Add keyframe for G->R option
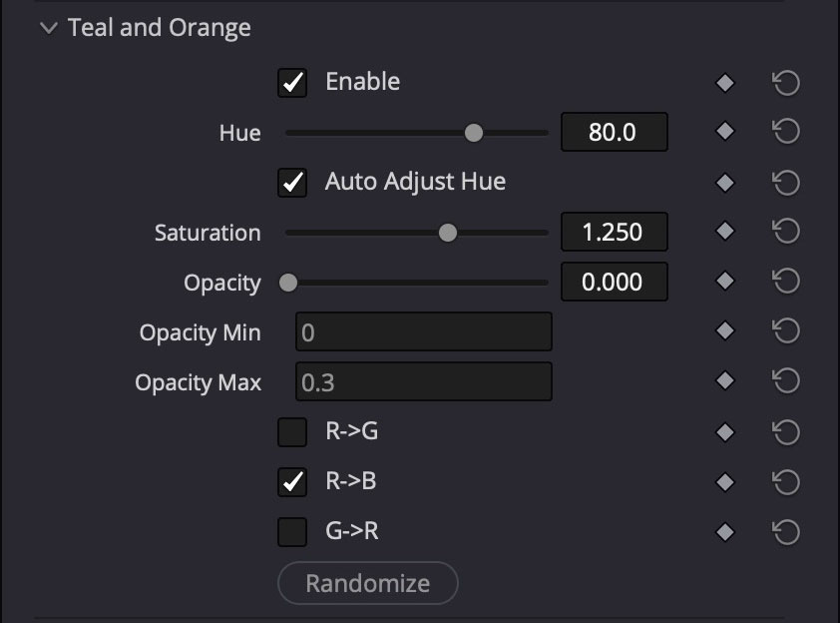840x623 pixels. point(725,532)
